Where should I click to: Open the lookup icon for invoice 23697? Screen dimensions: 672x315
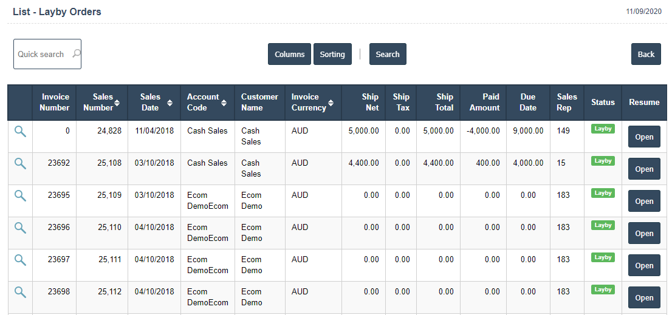(x=20, y=260)
